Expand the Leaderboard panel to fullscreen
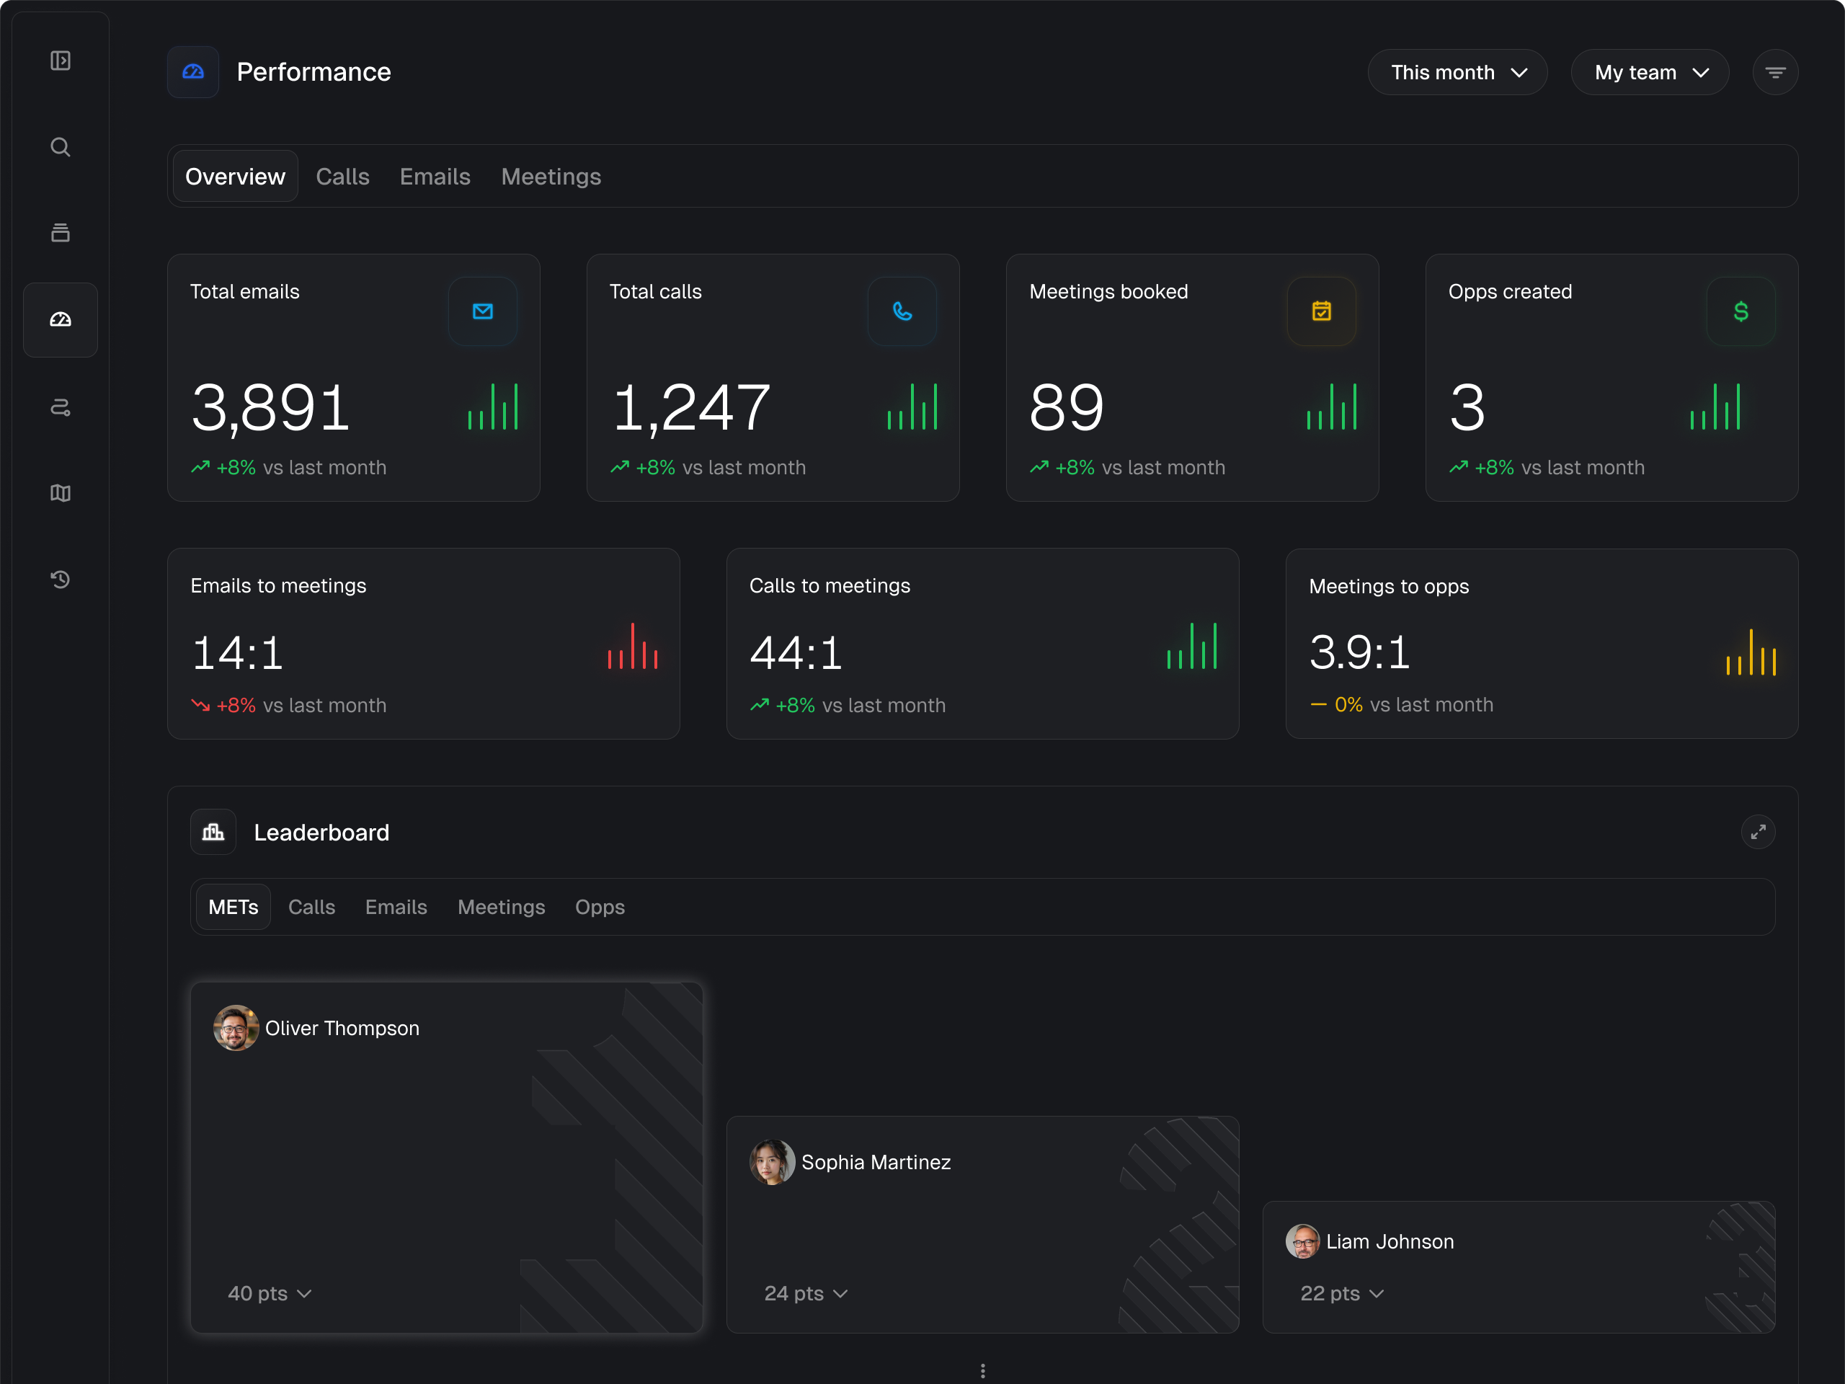 (1757, 832)
